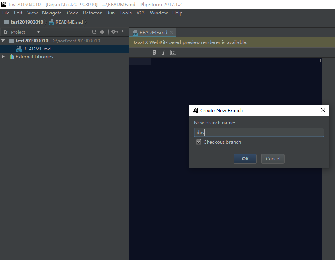Image resolution: width=335 pixels, height=260 pixels.
Task: Click the editor pause inspection indicator
Action: point(319,61)
